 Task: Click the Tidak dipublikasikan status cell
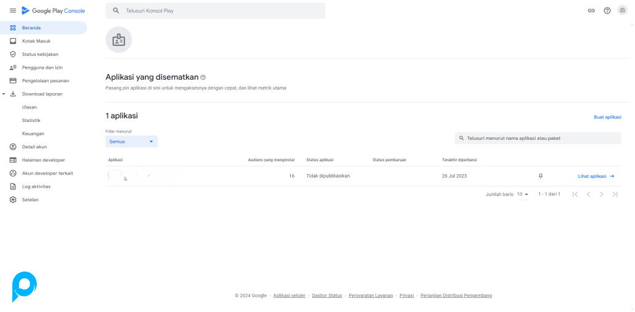(328, 176)
